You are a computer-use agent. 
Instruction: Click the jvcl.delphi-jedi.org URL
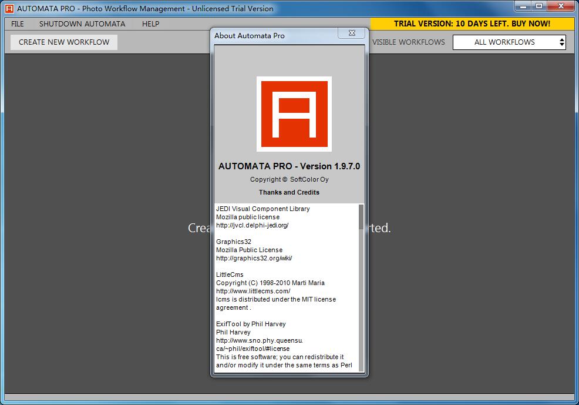252,225
